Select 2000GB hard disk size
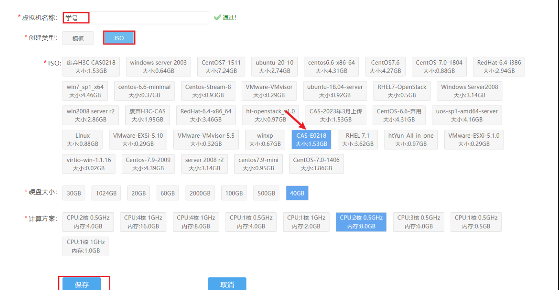 [200, 193]
